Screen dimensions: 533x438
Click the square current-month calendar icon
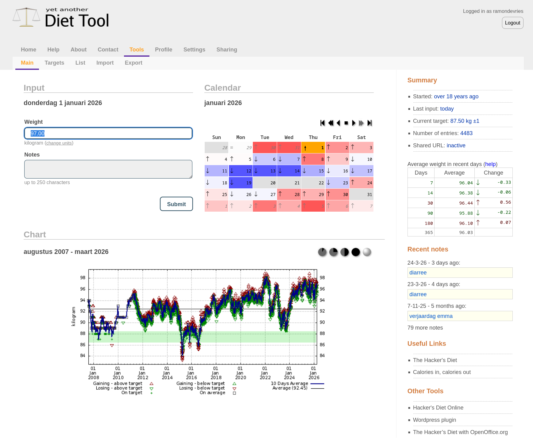(x=346, y=123)
